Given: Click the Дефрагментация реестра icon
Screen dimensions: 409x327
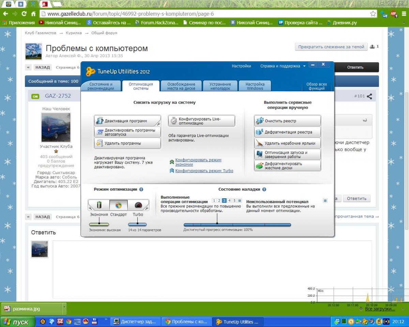Looking at the screenshot, I should [x=260, y=132].
